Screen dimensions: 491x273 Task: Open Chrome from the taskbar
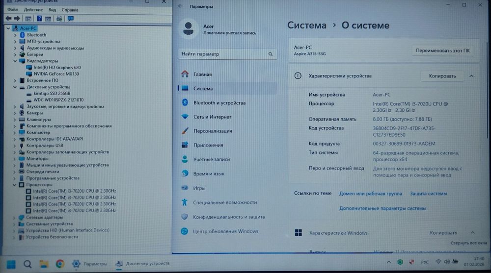[60, 264]
